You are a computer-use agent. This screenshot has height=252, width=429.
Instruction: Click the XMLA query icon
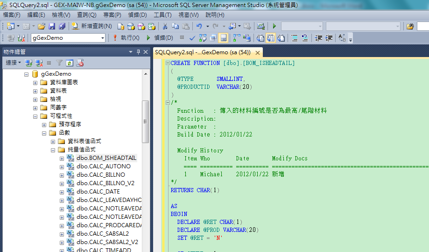click(152, 26)
